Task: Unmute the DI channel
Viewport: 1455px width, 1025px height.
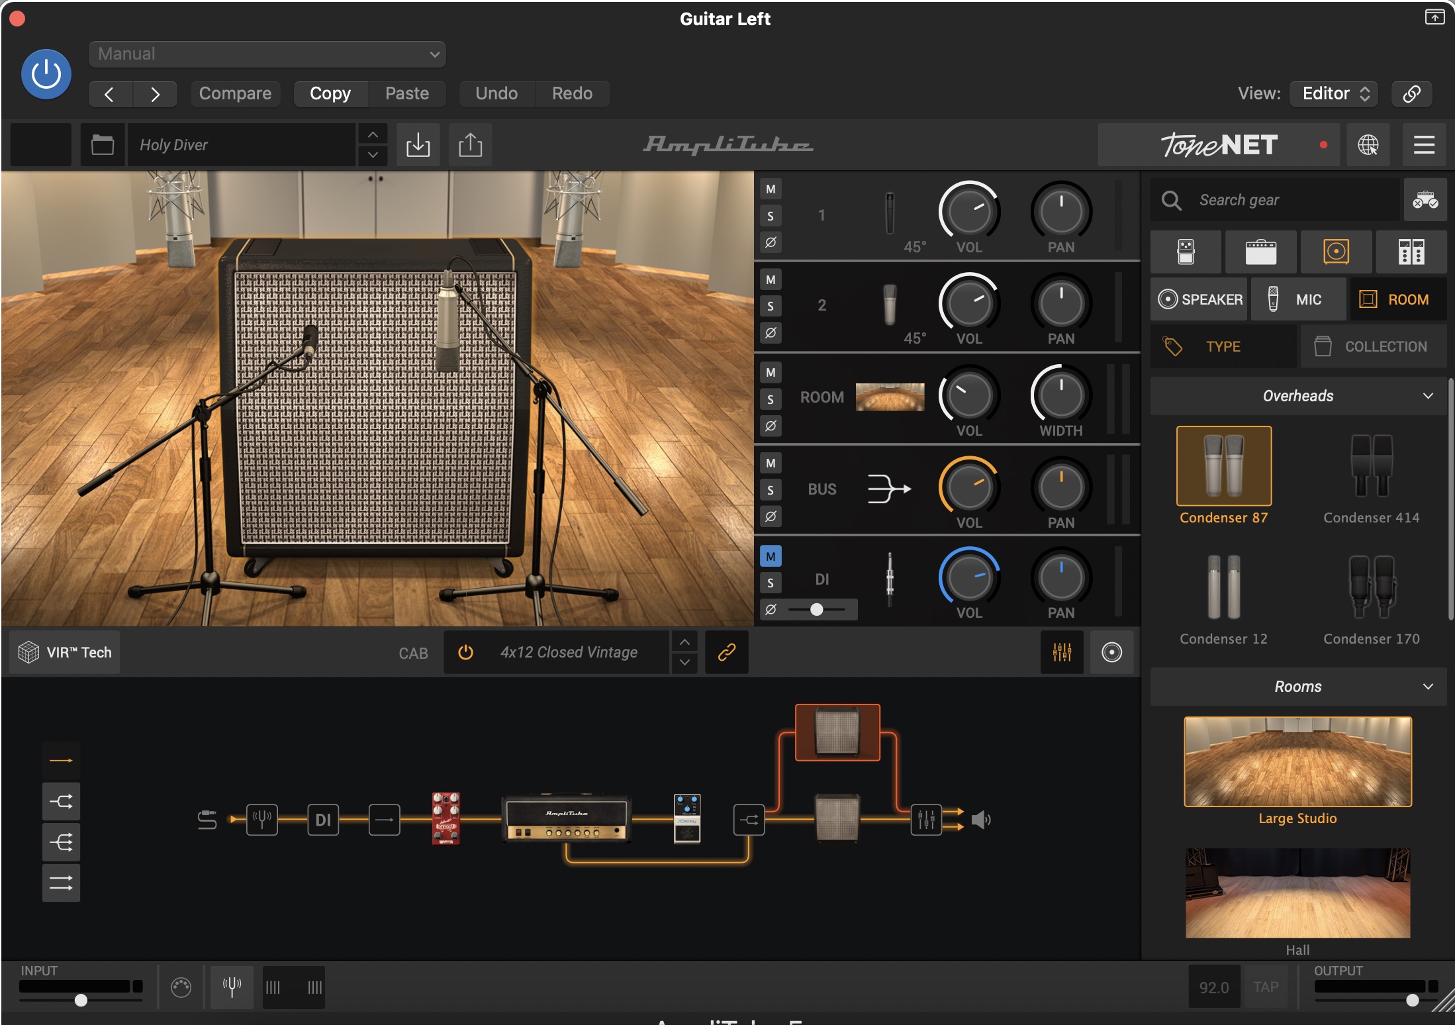Action: click(x=771, y=556)
